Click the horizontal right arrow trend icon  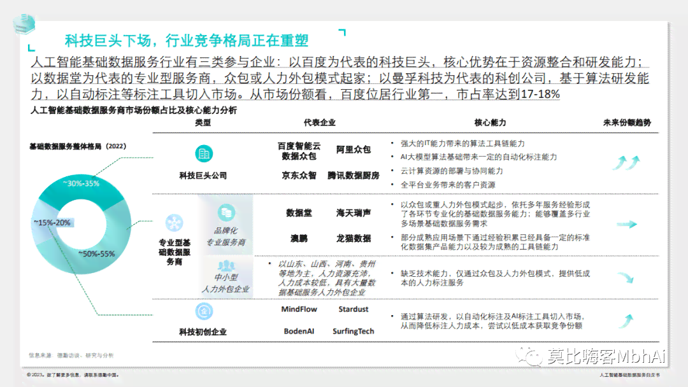click(x=627, y=225)
